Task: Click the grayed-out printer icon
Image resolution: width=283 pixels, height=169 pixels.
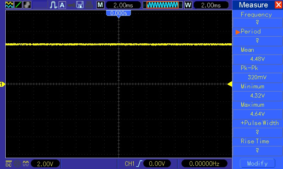Action: (x=89, y=5)
